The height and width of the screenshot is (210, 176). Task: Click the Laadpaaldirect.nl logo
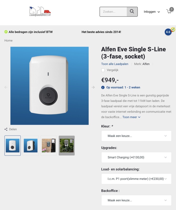[40, 12]
